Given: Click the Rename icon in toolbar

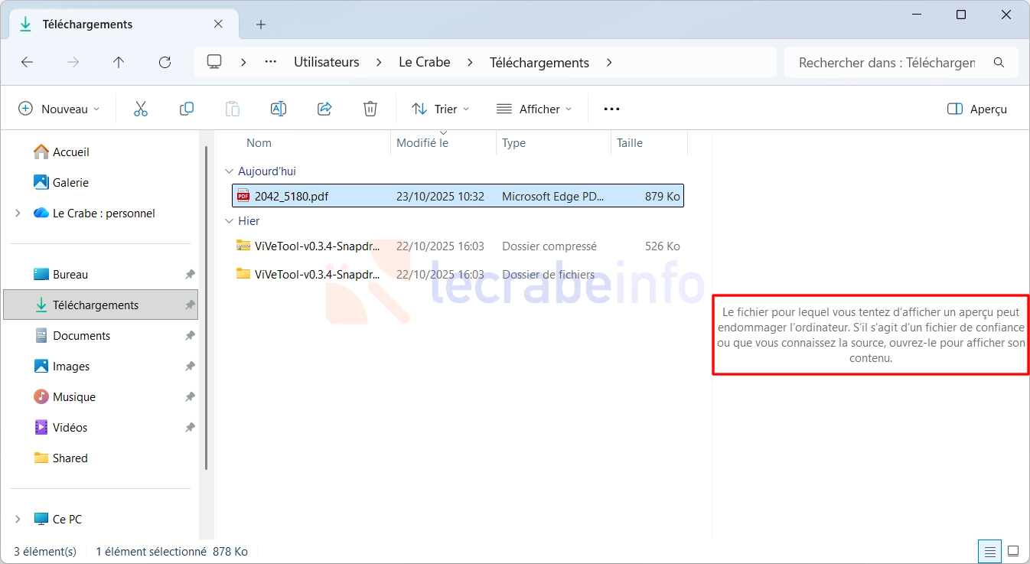Looking at the screenshot, I should tap(279, 109).
